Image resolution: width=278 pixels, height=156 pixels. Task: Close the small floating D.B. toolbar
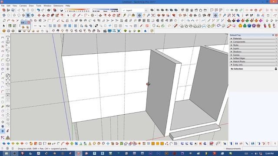(x=29, y=23)
